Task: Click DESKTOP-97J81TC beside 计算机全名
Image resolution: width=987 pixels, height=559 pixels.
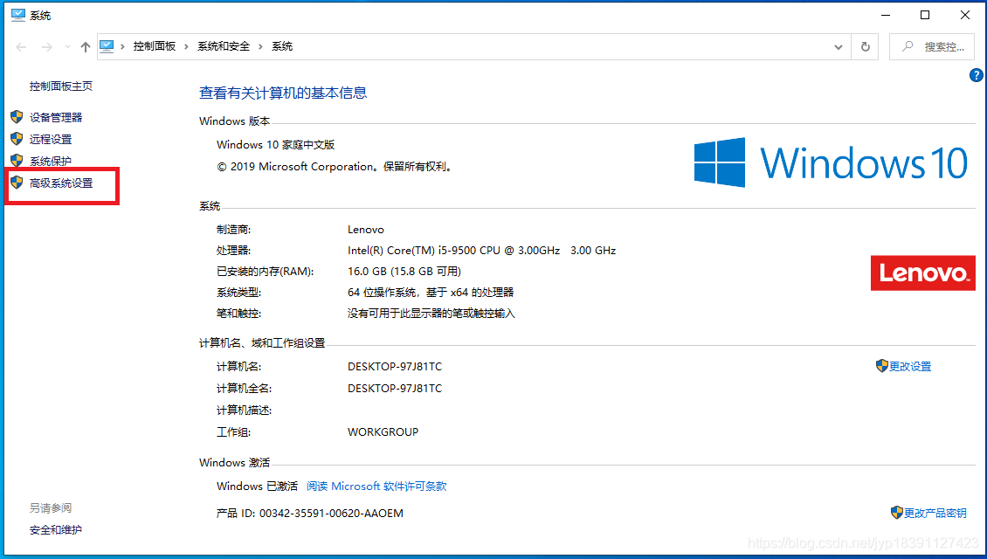Action: (x=395, y=389)
